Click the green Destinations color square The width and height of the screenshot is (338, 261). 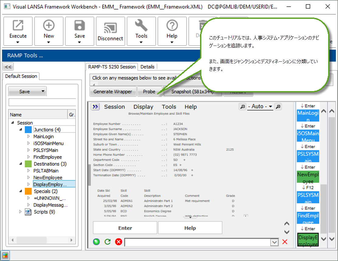coord(28,164)
